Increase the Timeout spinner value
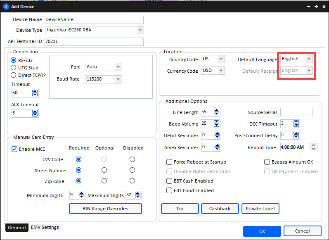329x240 pixels. pyautogui.click(x=35, y=91)
